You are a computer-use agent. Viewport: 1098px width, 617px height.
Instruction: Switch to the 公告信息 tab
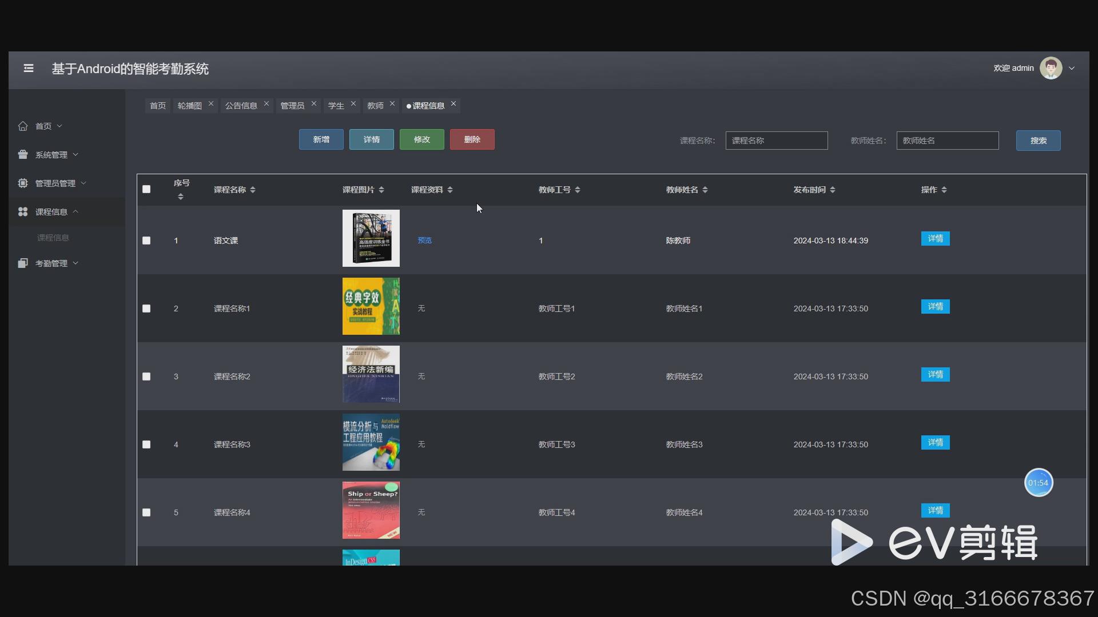[241, 106]
